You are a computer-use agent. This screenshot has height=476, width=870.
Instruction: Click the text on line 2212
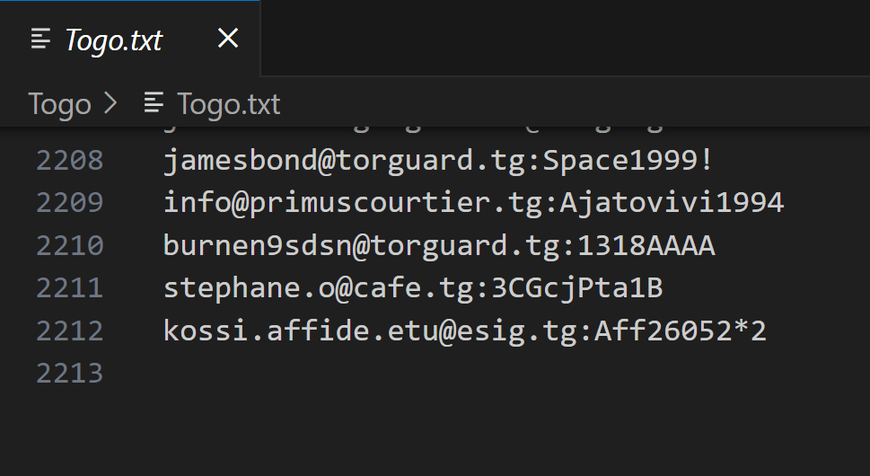(x=464, y=331)
